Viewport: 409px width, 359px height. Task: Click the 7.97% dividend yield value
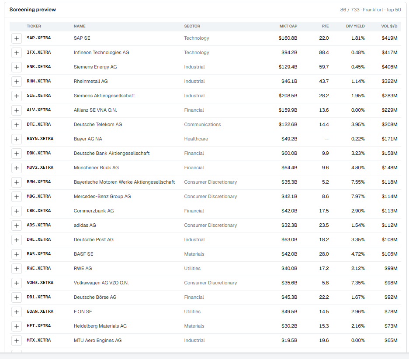358,196
